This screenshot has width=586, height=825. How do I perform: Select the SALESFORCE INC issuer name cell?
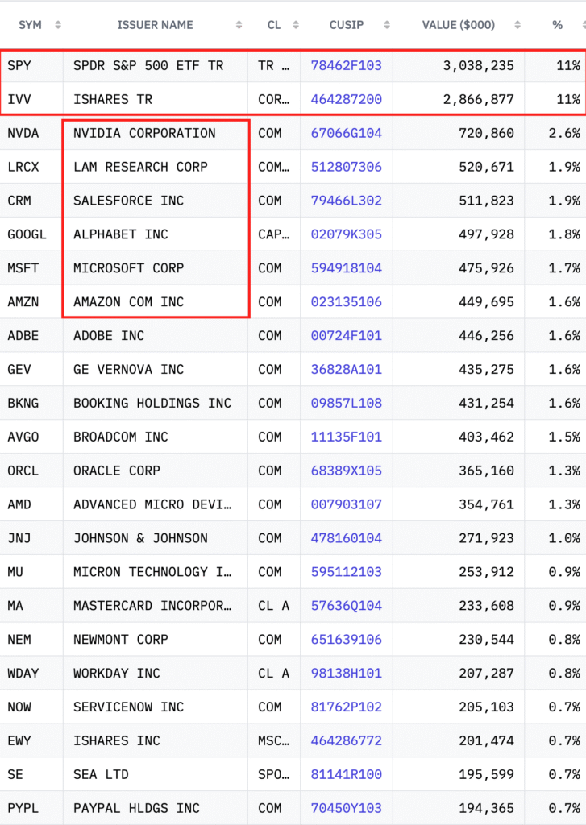coord(128,201)
